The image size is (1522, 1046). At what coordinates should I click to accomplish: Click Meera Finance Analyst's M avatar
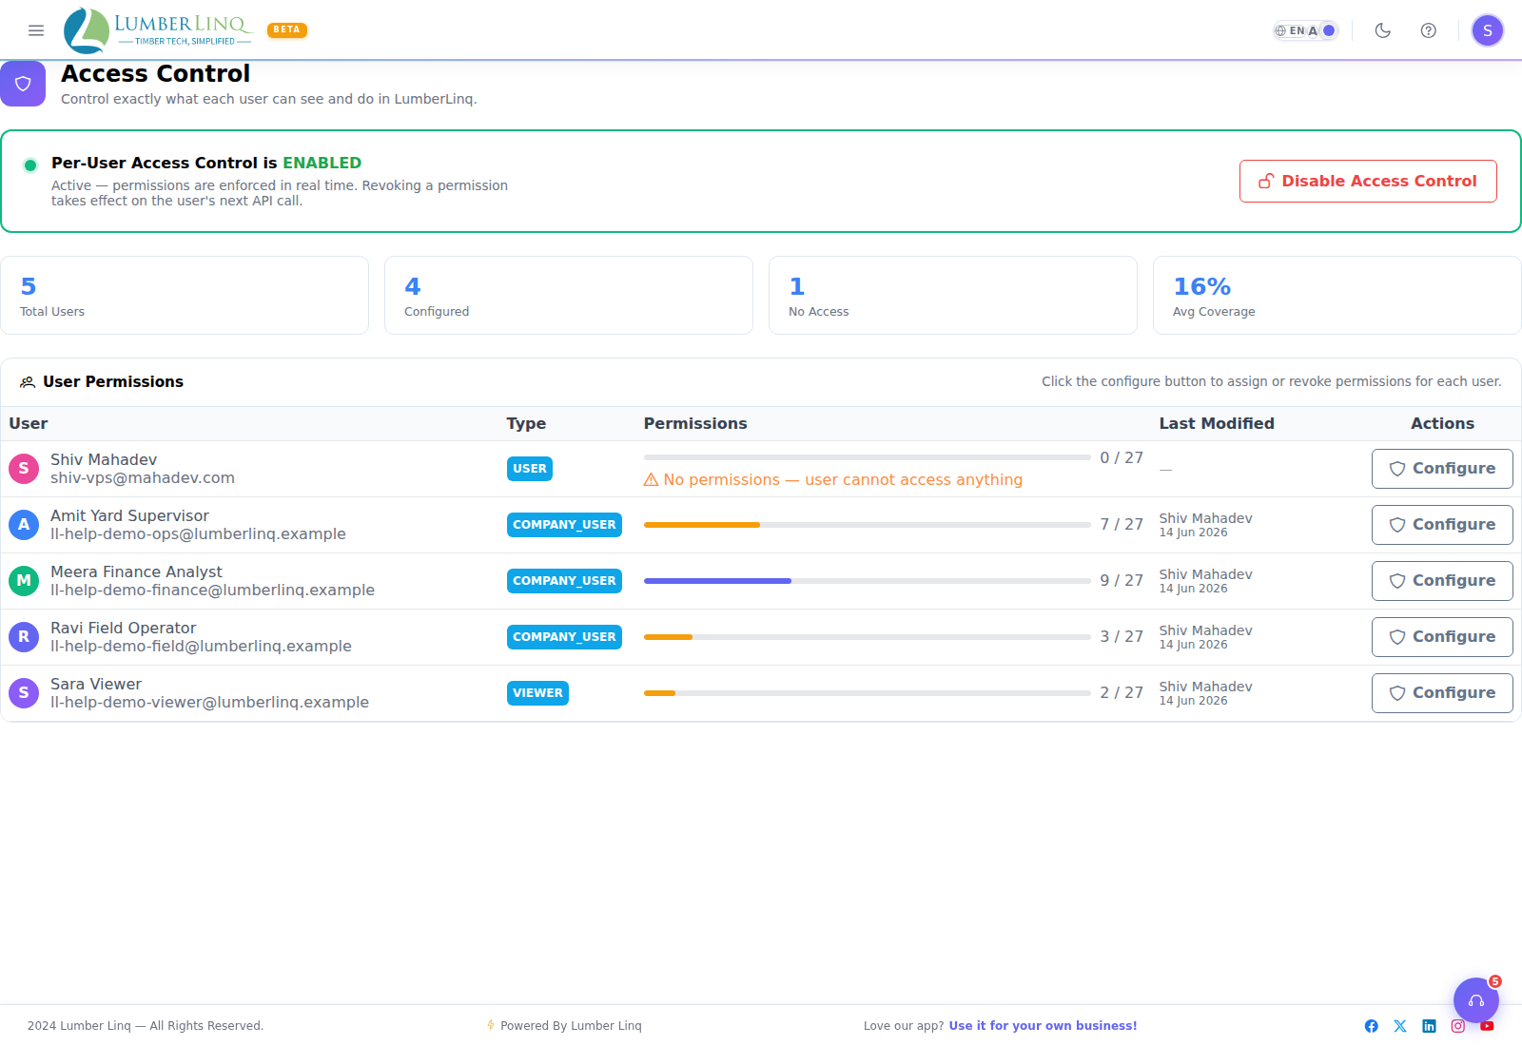pos(24,581)
